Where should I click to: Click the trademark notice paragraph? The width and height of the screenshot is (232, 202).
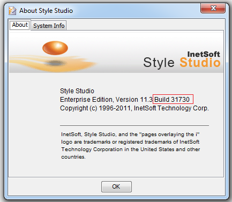(131, 146)
